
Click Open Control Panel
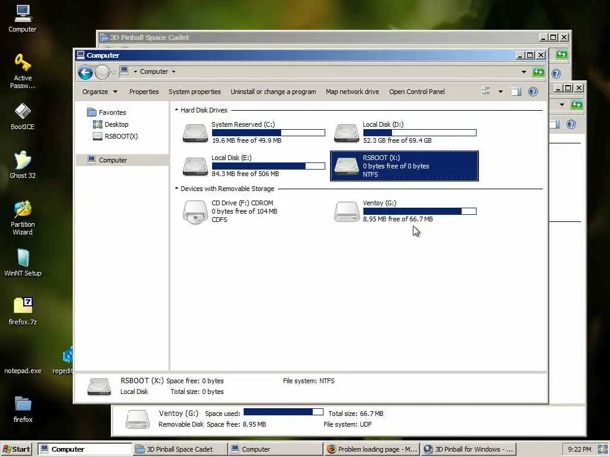(416, 92)
